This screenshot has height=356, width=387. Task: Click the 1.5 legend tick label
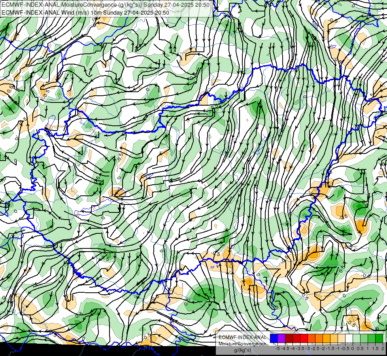[375, 348]
